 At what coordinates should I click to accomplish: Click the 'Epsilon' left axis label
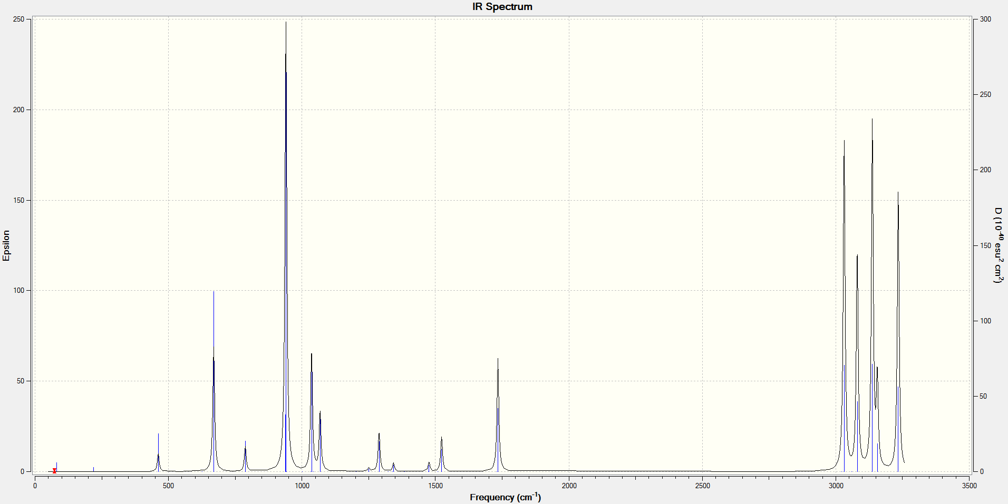point(6,245)
